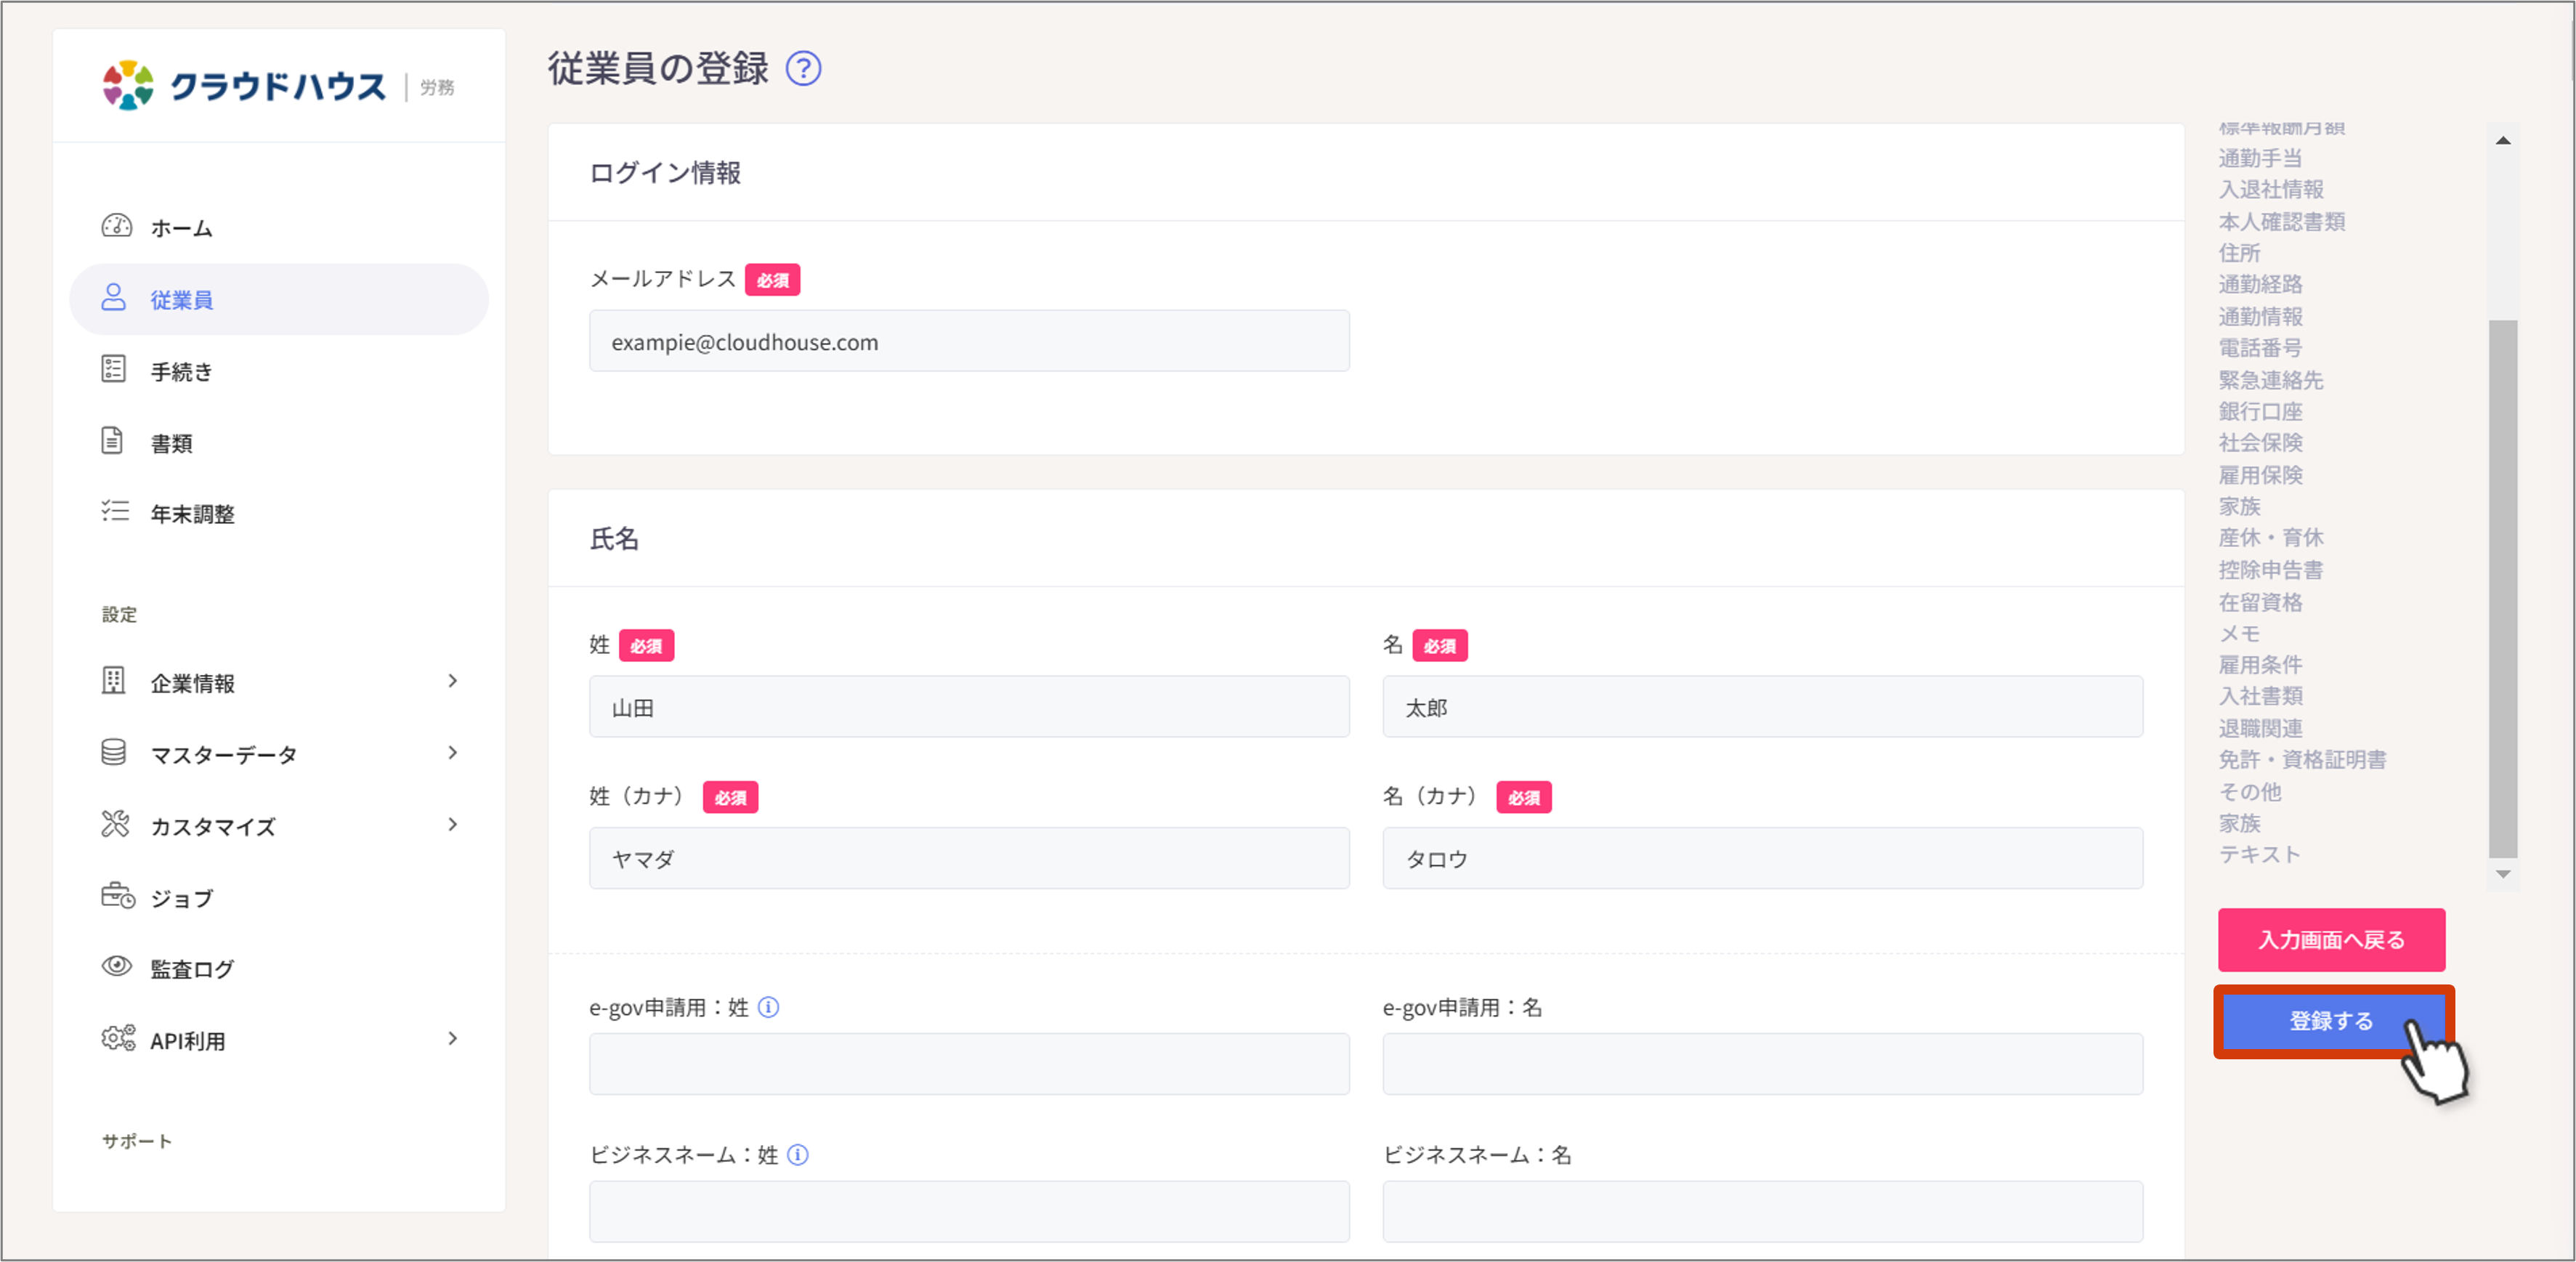This screenshot has width=2576, height=1262.
Task: Select 従業員 in the sidebar menu
Action: 279,299
